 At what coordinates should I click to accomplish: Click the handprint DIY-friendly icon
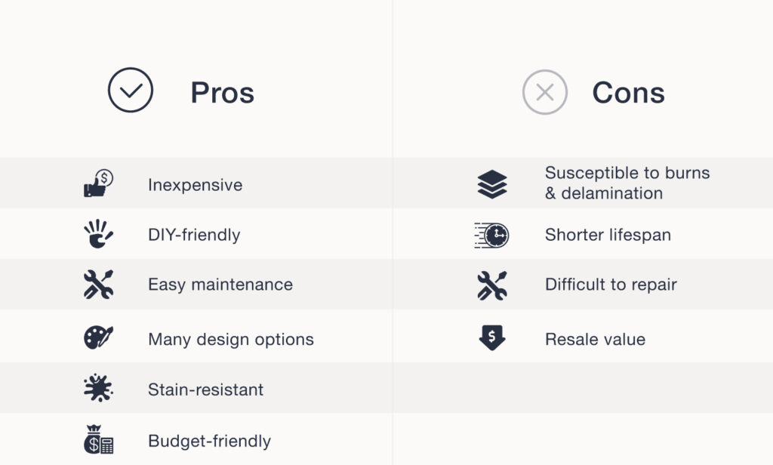point(98,234)
